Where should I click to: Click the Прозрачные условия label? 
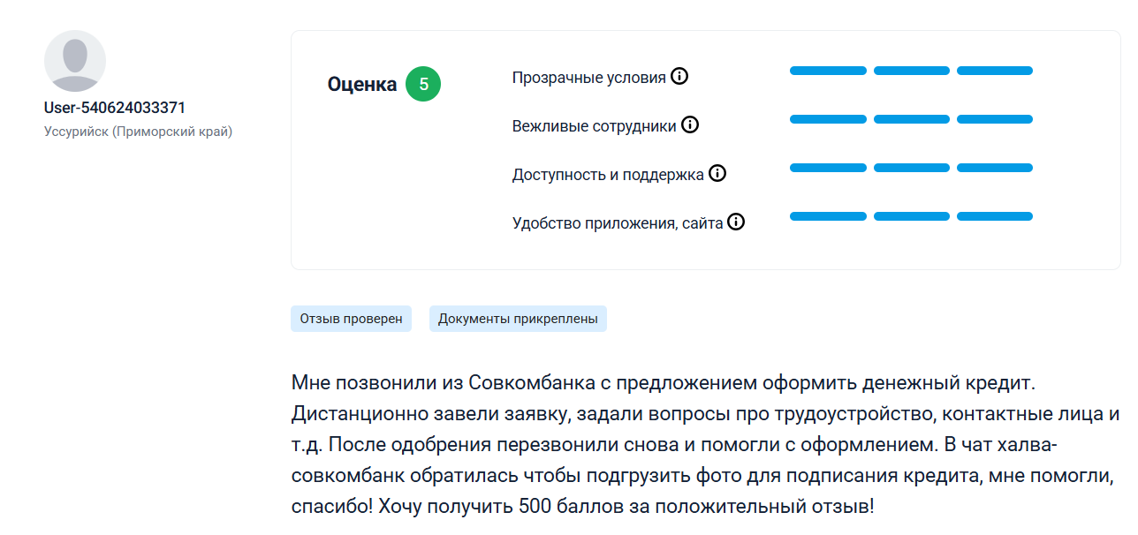[x=588, y=78]
